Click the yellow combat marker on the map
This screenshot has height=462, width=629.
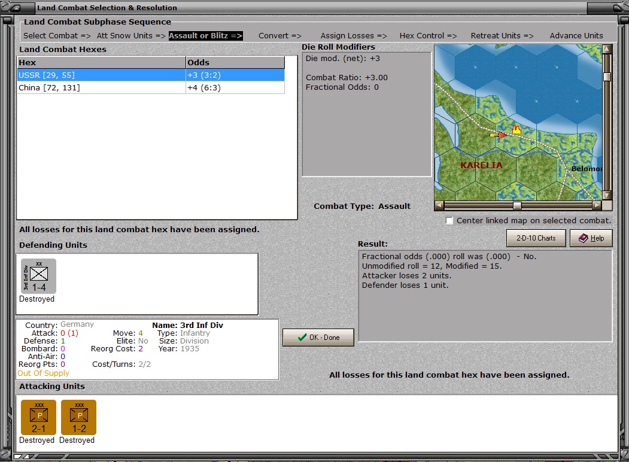(x=516, y=129)
